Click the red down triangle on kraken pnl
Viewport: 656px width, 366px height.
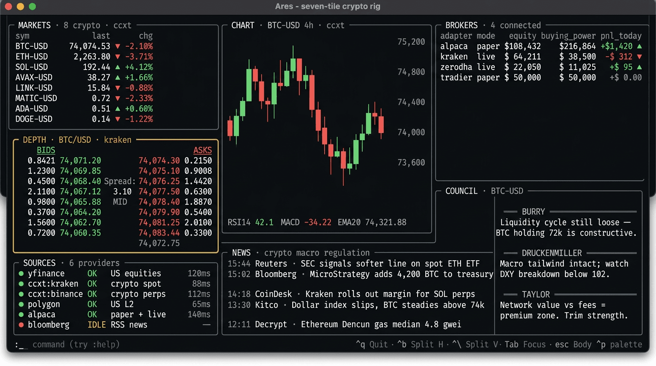639,57
